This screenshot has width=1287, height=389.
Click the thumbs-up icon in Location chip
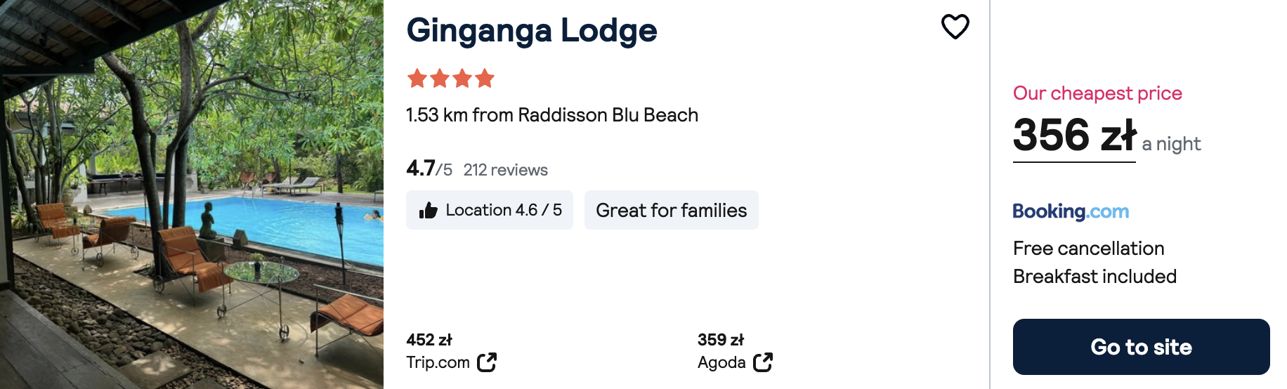429,211
